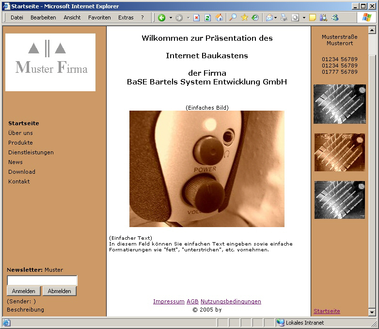Open the Datei menu
379x329 pixels.
click(17, 17)
